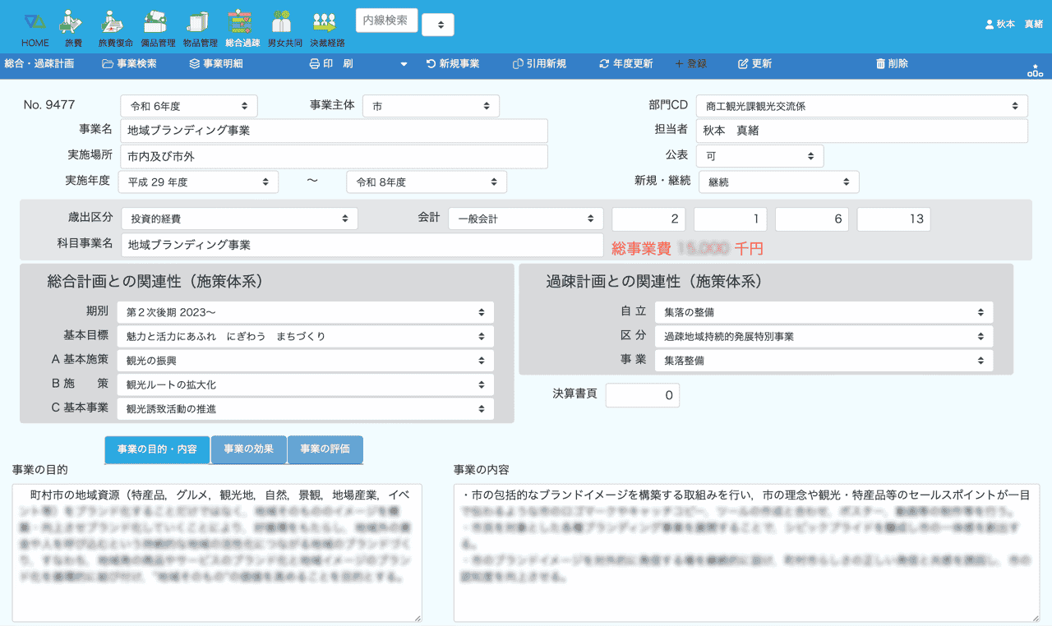The height and width of the screenshot is (626, 1052).
Task: Open the 歳出区分 dropdown
Action: (x=239, y=219)
